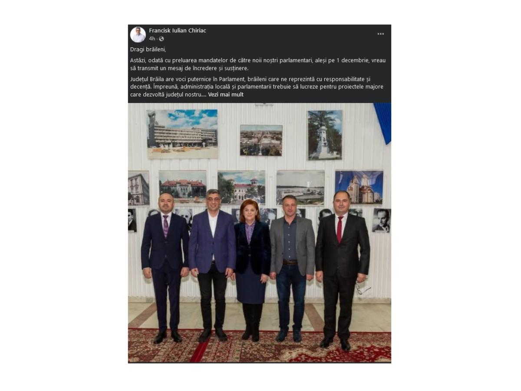Screen dimensions: 521x391
Task: Click the globe public audience icon
Action: click(x=162, y=39)
